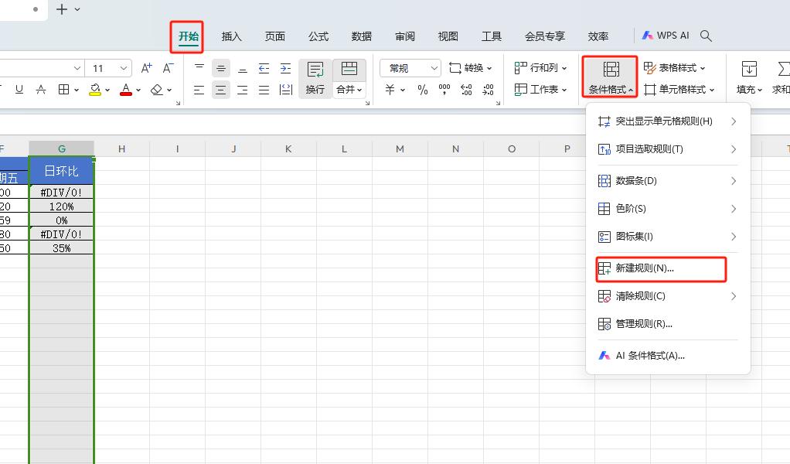790x464 pixels.
Task: Switch to the 开始 Home tab
Action: [x=189, y=36]
